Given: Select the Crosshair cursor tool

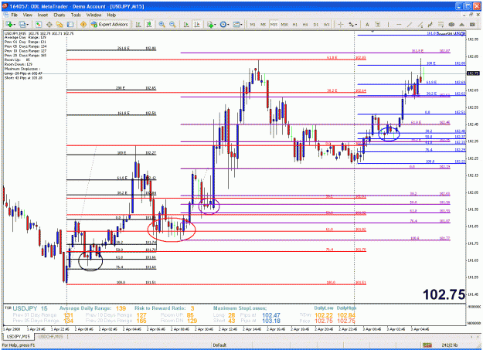Looking at the screenshot, I should (x=340, y=25).
